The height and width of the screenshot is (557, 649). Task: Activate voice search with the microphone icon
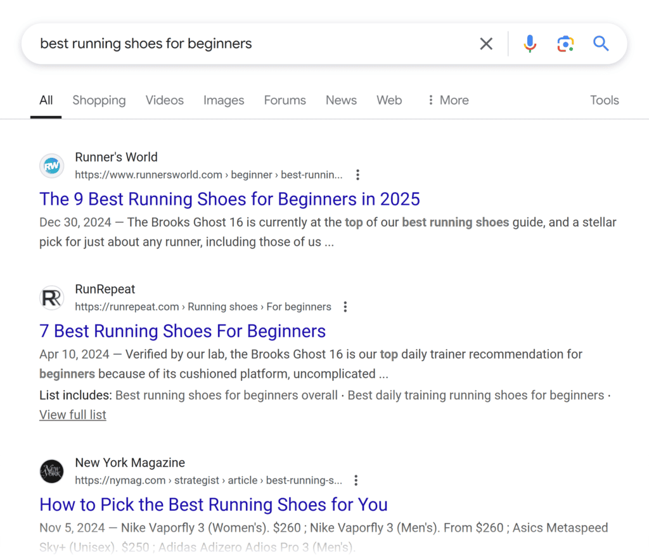530,43
